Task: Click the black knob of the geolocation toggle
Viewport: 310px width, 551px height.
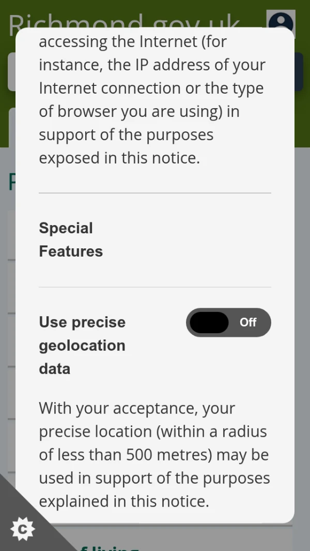Action: click(209, 322)
